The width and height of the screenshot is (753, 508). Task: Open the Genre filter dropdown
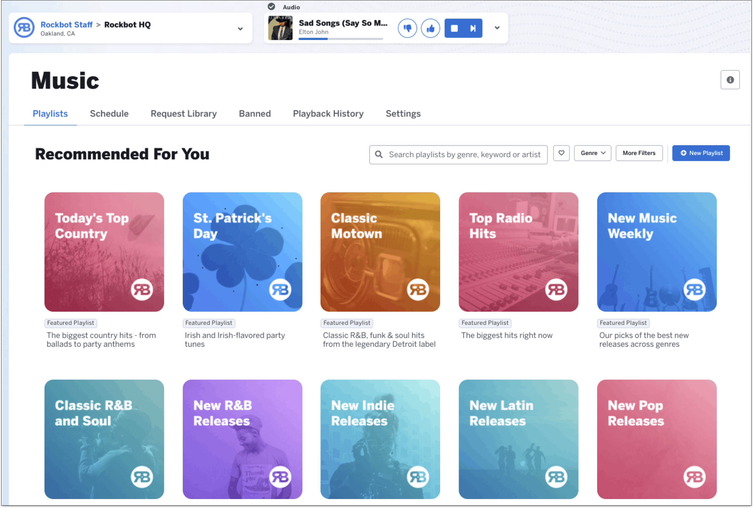coord(592,153)
